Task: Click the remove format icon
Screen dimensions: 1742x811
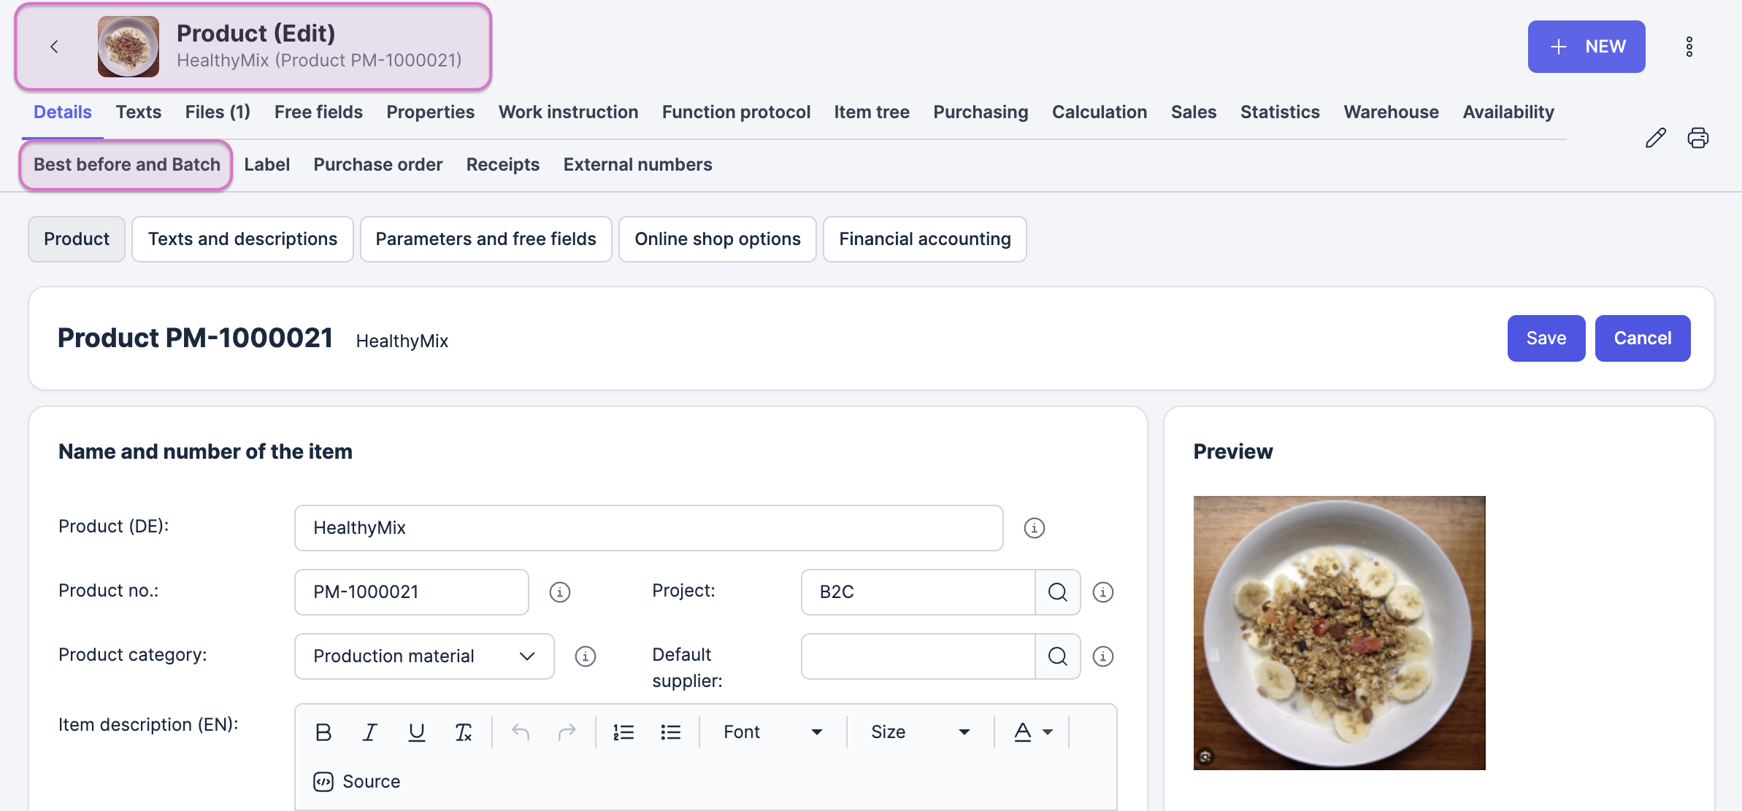Action: (463, 732)
